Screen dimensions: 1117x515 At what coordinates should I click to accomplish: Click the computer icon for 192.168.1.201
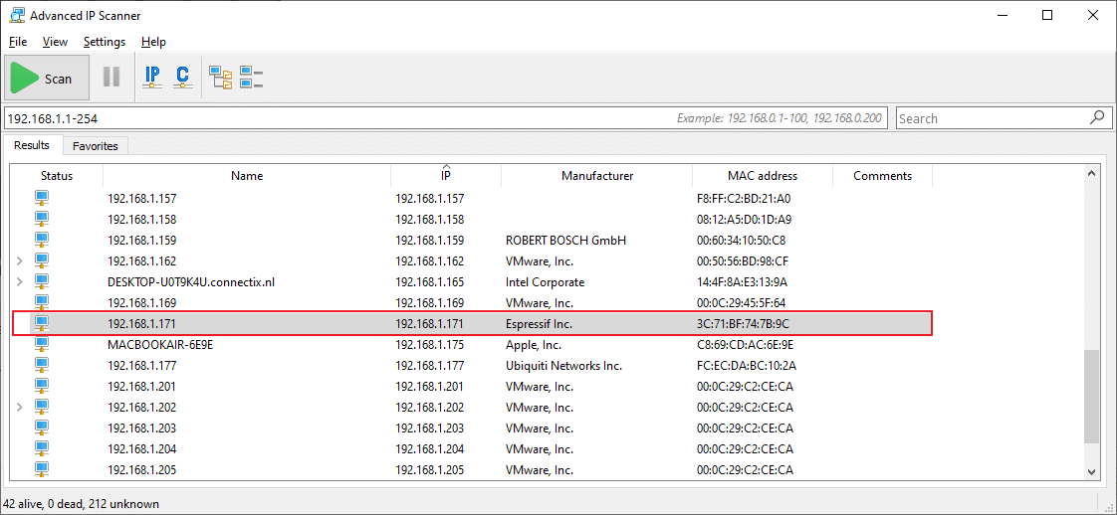click(42, 386)
